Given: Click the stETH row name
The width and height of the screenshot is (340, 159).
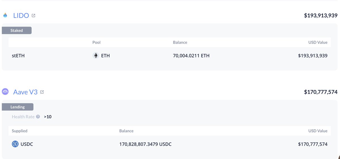Looking at the screenshot, I should click(18, 56).
